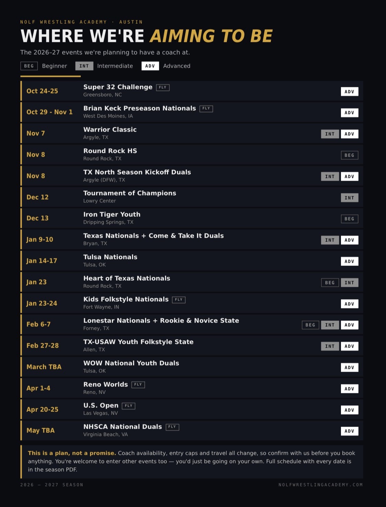
Task: Select the WOW National Youth Duals title
Action: coord(131,363)
